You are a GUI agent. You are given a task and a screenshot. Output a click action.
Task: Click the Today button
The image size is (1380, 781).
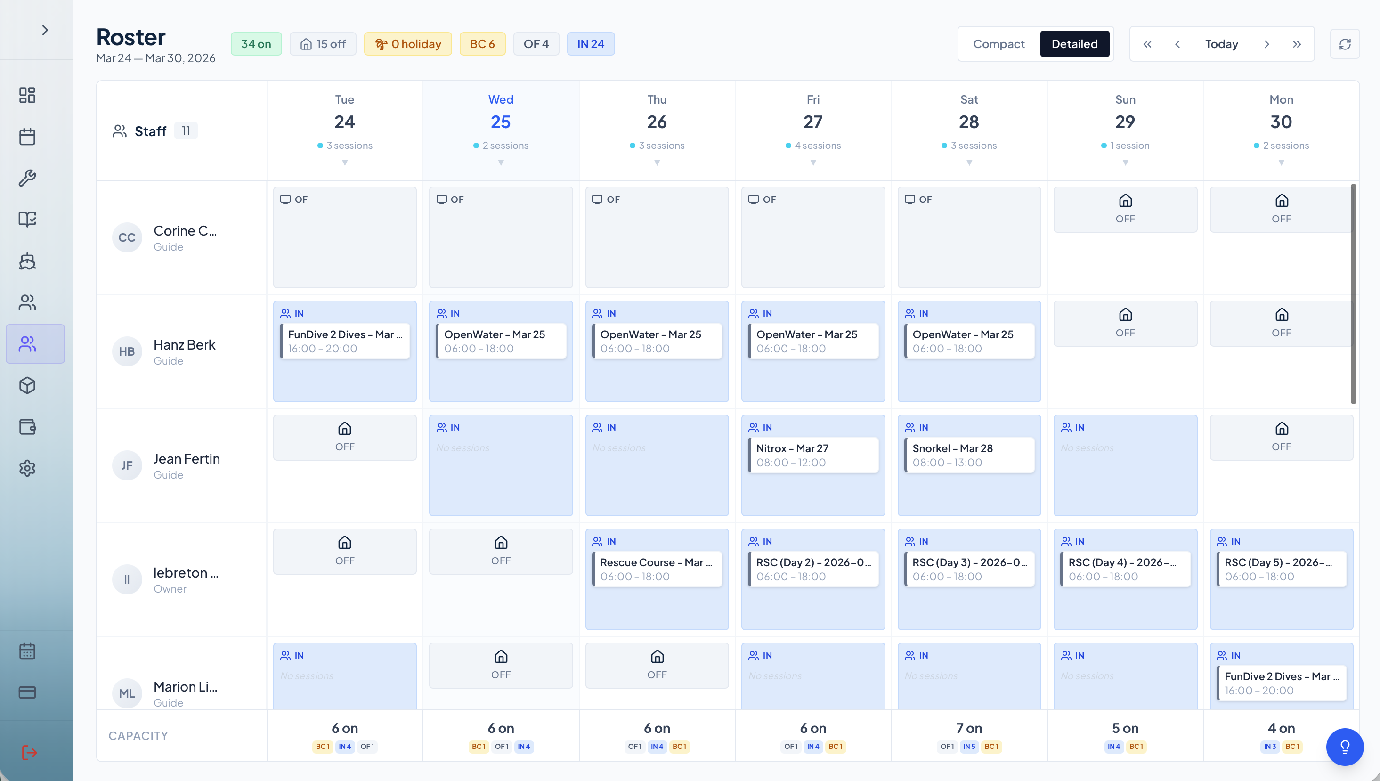[x=1221, y=44]
